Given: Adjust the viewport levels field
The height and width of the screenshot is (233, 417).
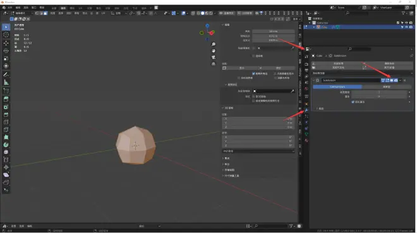Looking at the screenshot, I should (x=379, y=92).
